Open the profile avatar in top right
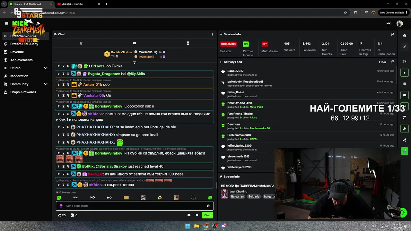Screen dimensions: 411x231 tap(400, 23)
